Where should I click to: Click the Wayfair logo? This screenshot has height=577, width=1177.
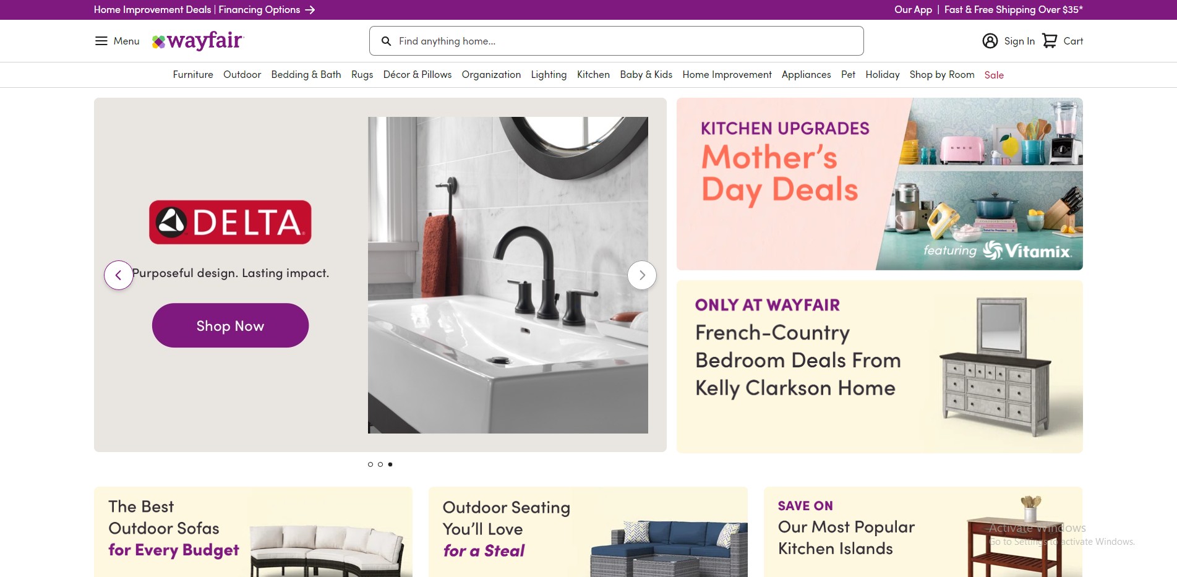tap(199, 41)
